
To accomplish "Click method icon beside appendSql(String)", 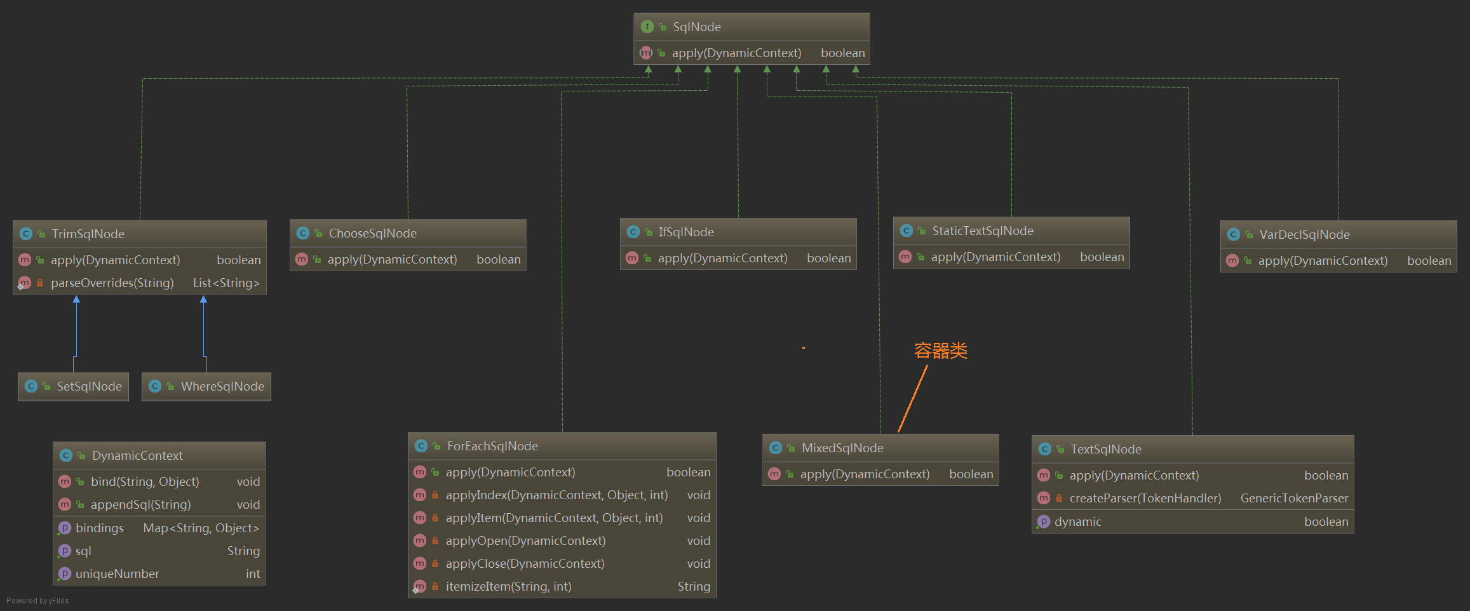I will point(65,504).
